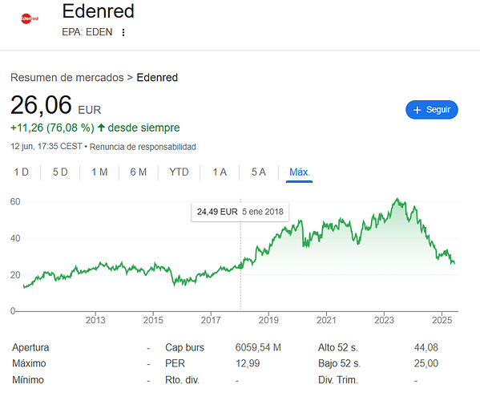
Task: Switch to the 1 M chart range
Action: point(99,172)
